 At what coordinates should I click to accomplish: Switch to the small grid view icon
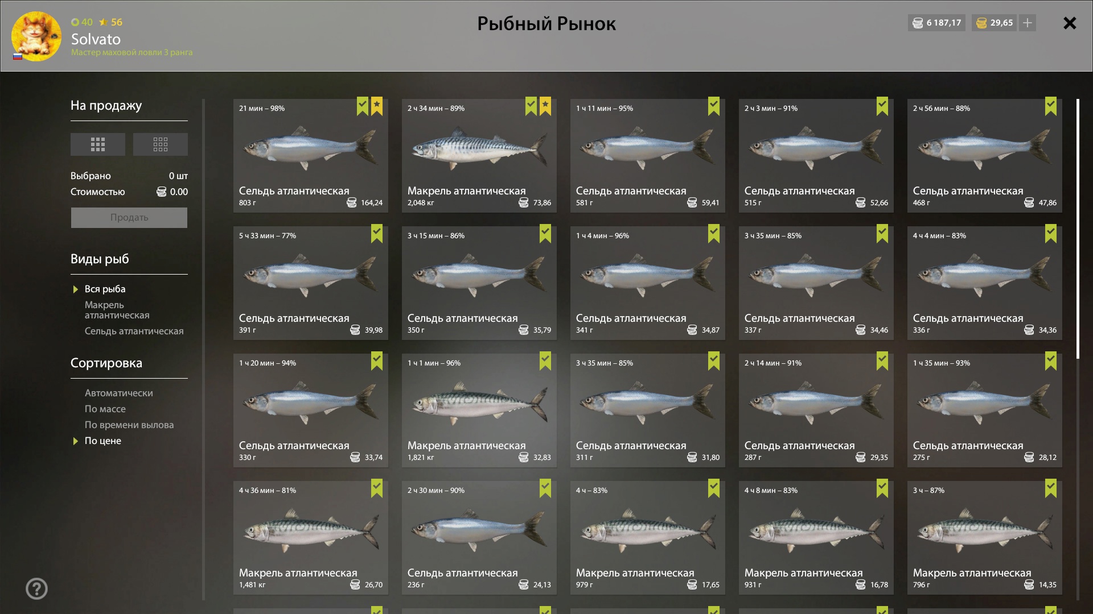(161, 144)
